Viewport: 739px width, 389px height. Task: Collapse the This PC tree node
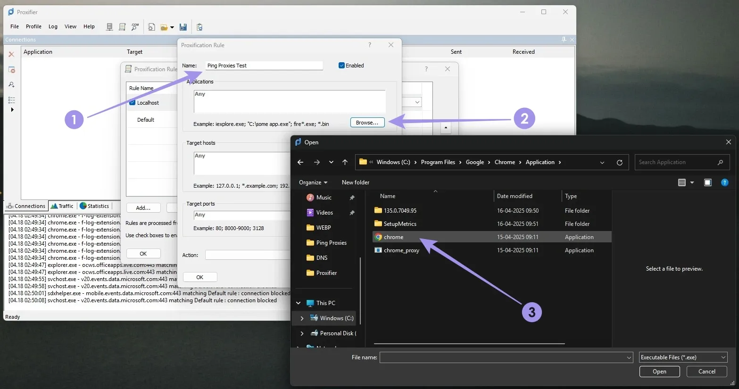click(298, 303)
